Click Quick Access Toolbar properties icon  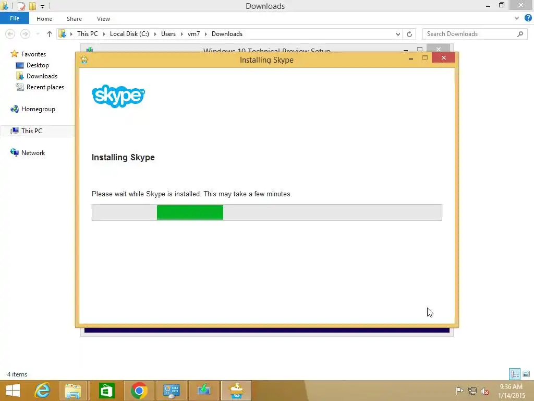click(x=21, y=6)
